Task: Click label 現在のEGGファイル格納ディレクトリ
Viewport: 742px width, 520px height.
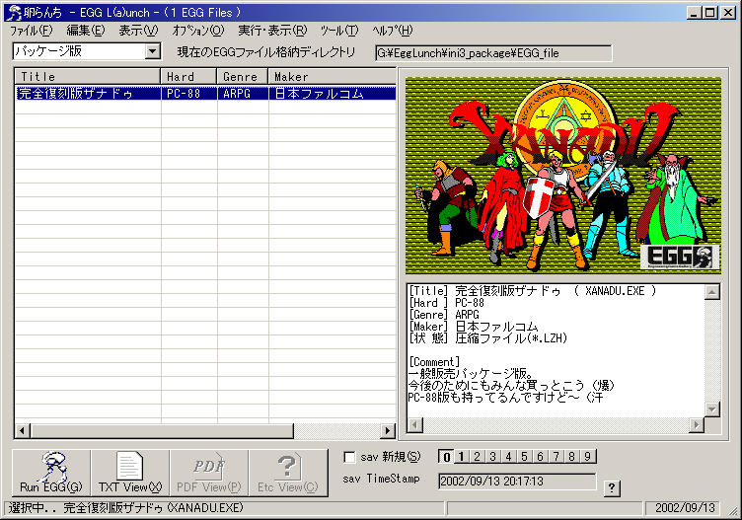Action: (266, 52)
